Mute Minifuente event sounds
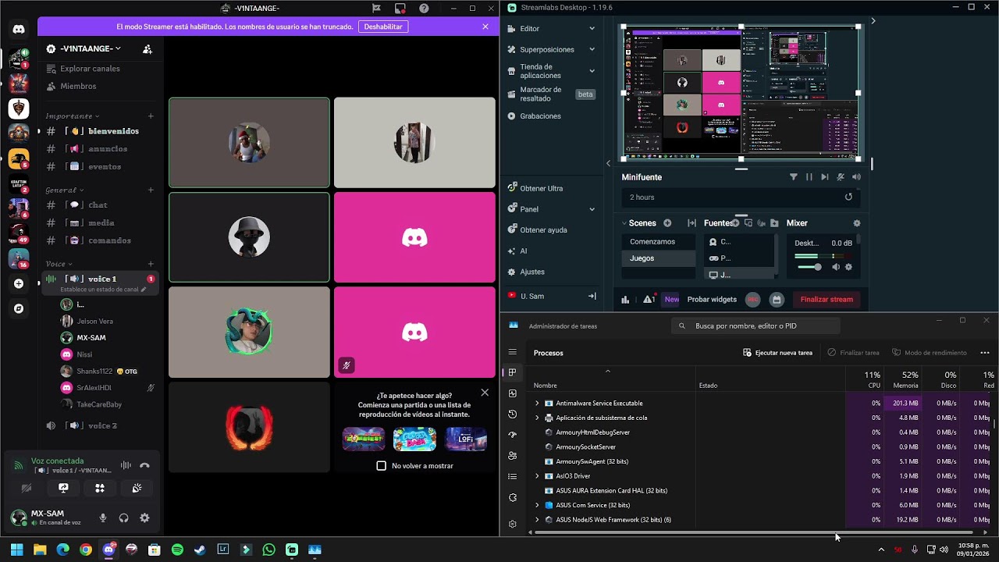The height and width of the screenshot is (562, 999). point(856,177)
